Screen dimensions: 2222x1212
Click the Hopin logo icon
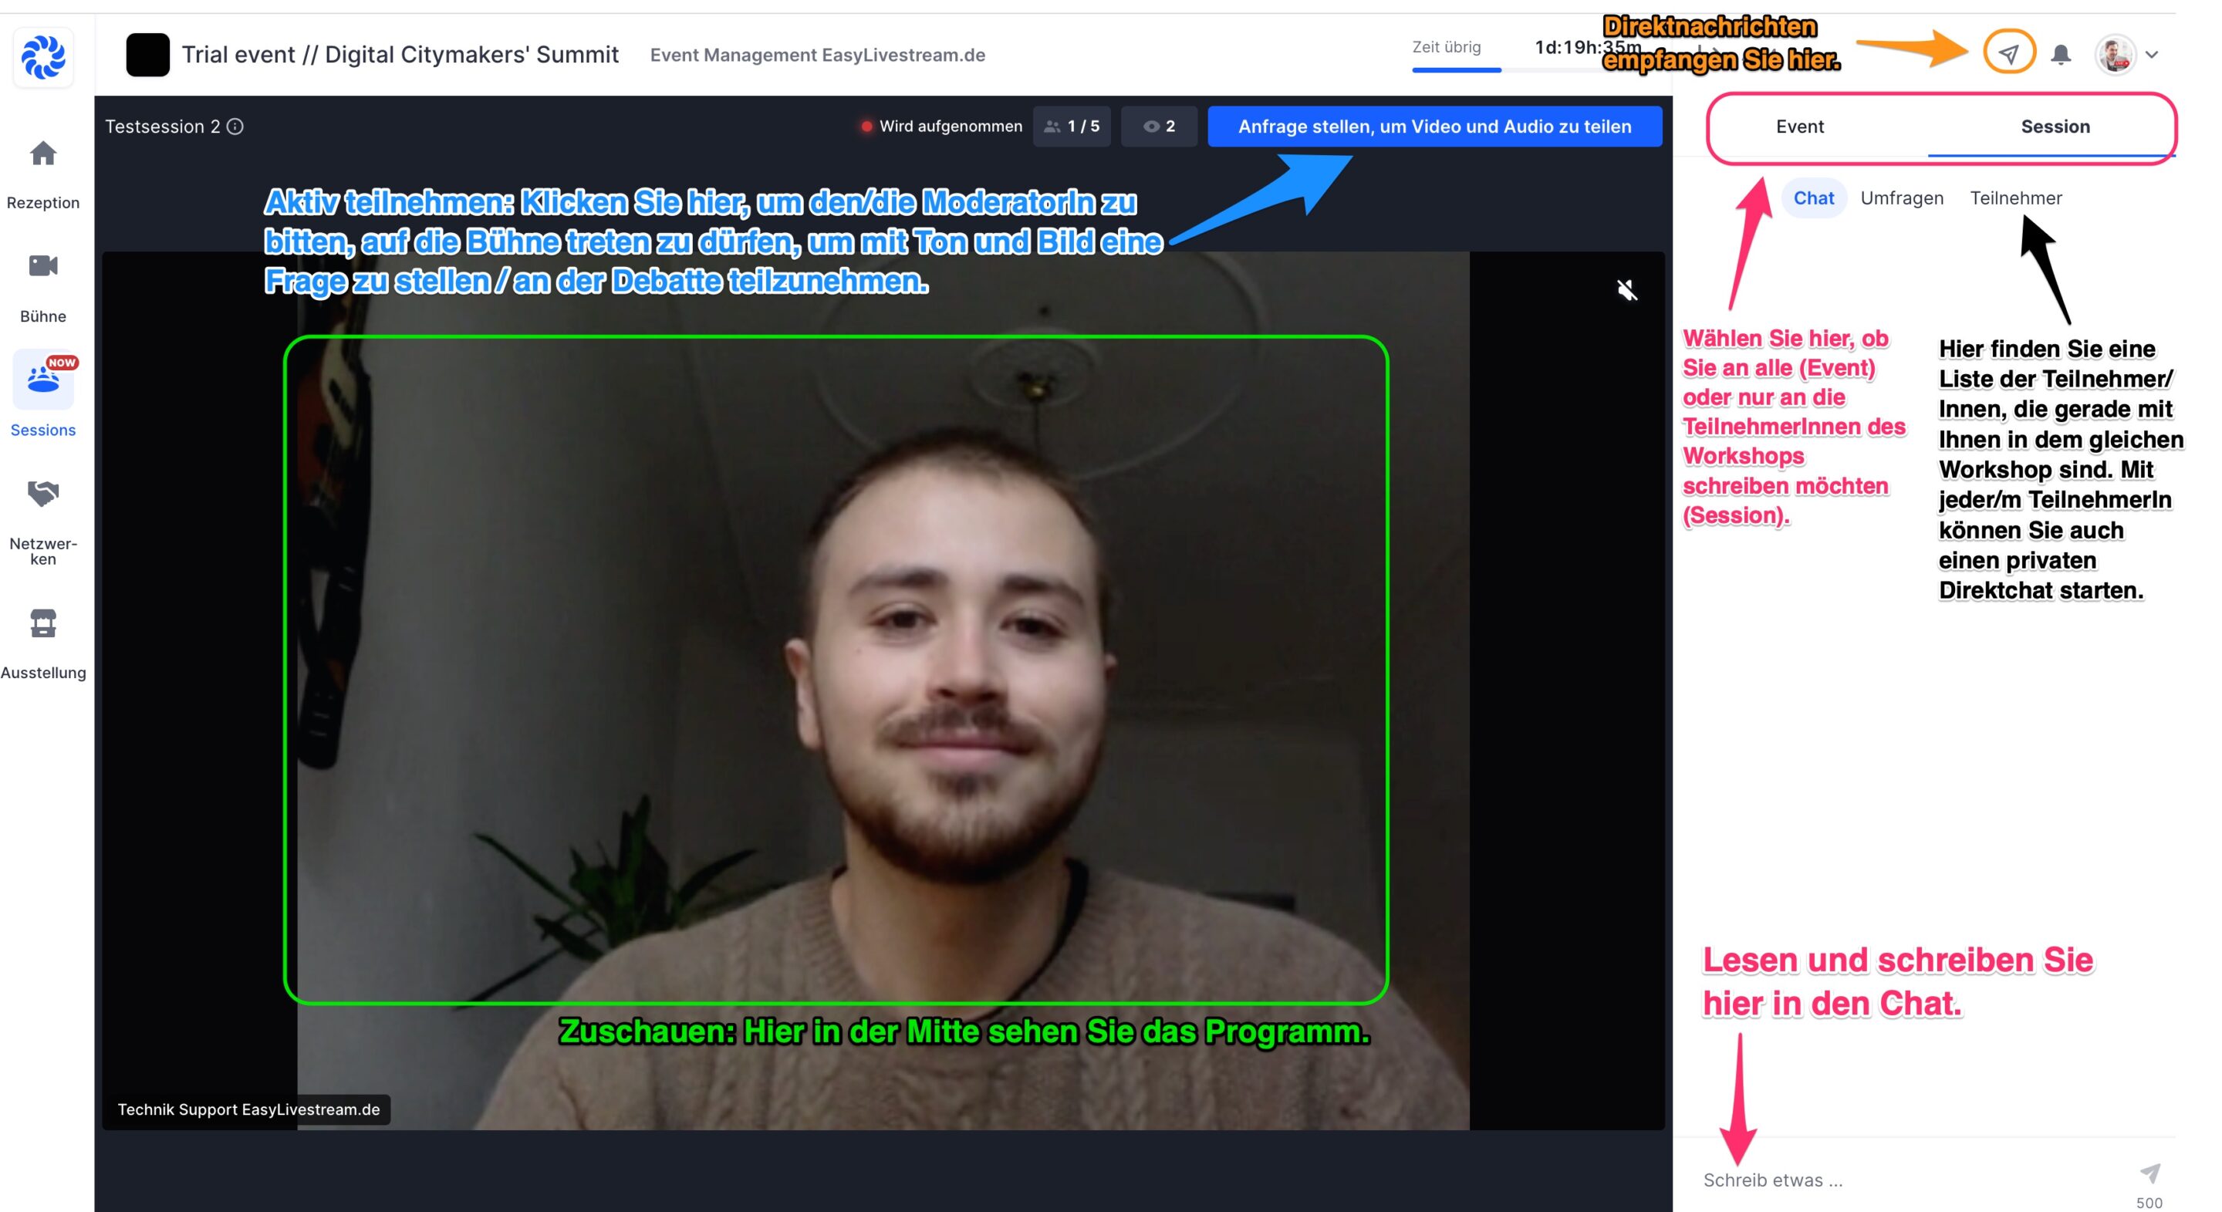tap(43, 57)
